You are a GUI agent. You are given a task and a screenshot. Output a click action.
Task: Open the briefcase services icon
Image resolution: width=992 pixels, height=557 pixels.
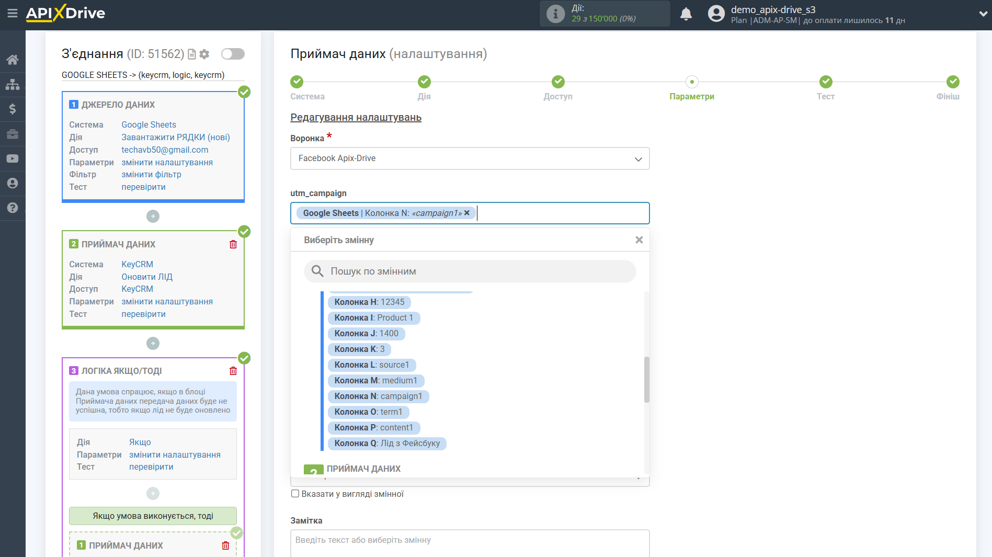pyautogui.click(x=13, y=134)
